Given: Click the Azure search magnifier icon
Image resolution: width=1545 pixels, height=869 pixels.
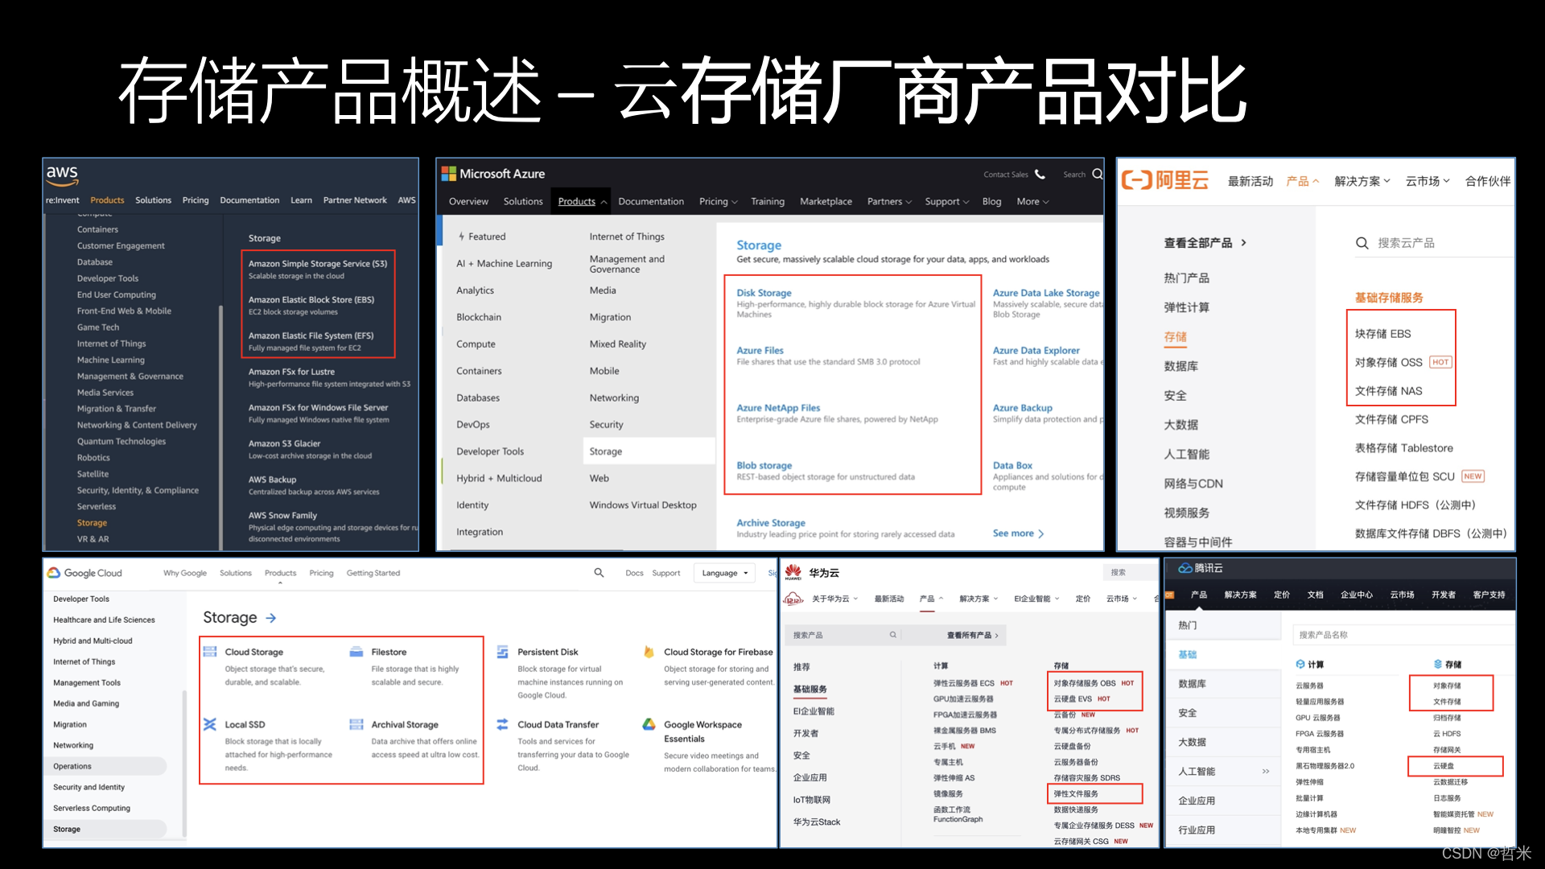Looking at the screenshot, I should [1097, 175].
